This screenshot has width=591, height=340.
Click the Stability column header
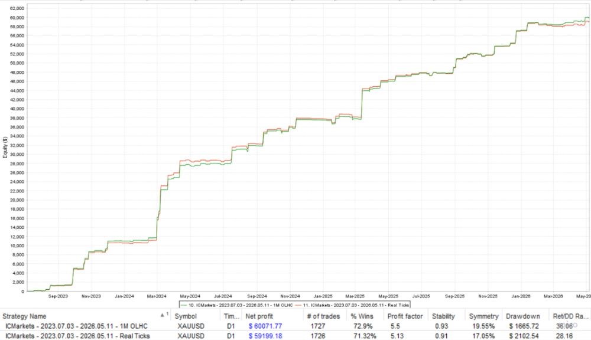[444, 316]
